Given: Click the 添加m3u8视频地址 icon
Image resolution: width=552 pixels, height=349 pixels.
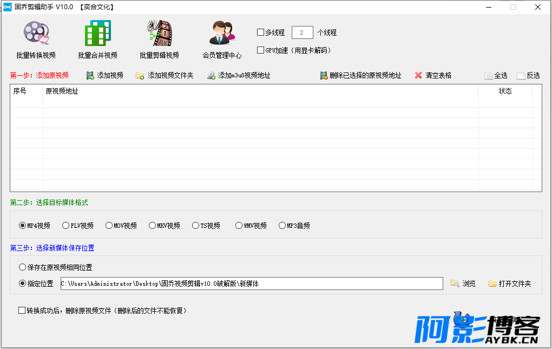Looking at the screenshot, I should (x=211, y=75).
